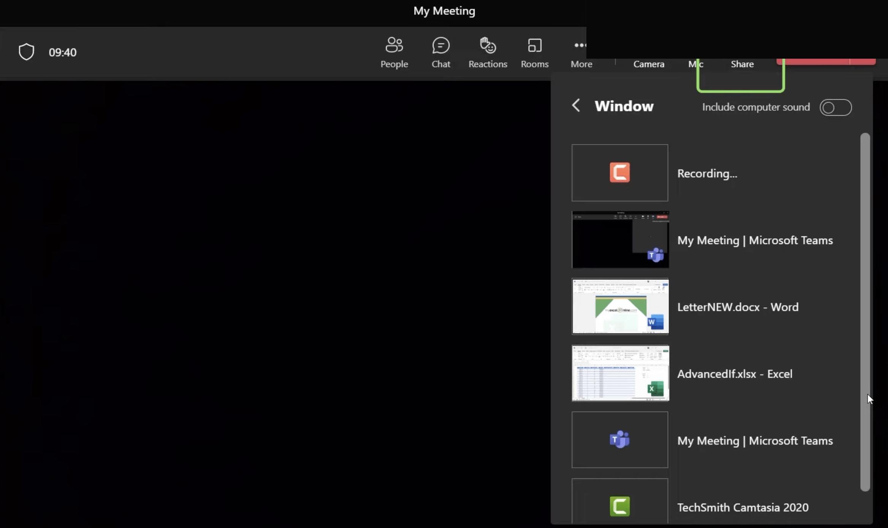Share the AdvancedIf.xlsx Excel window
Screen dimensions: 888x528
(620, 373)
